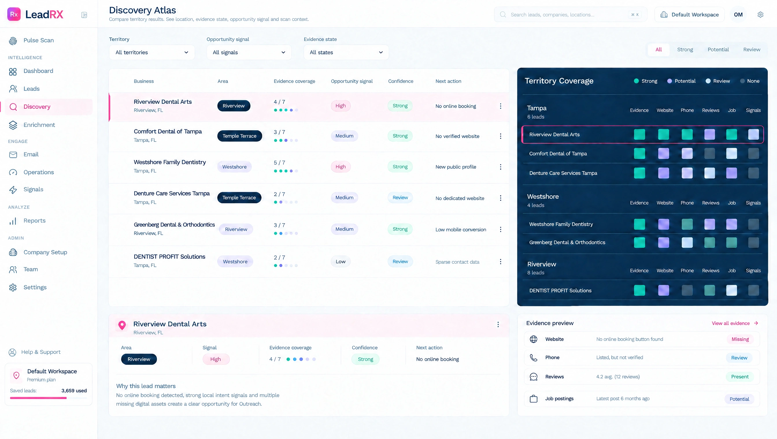Click Comfort Dental of Tampa Website swatch
Viewport: 777px width, 439px height.
coord(663,154)
